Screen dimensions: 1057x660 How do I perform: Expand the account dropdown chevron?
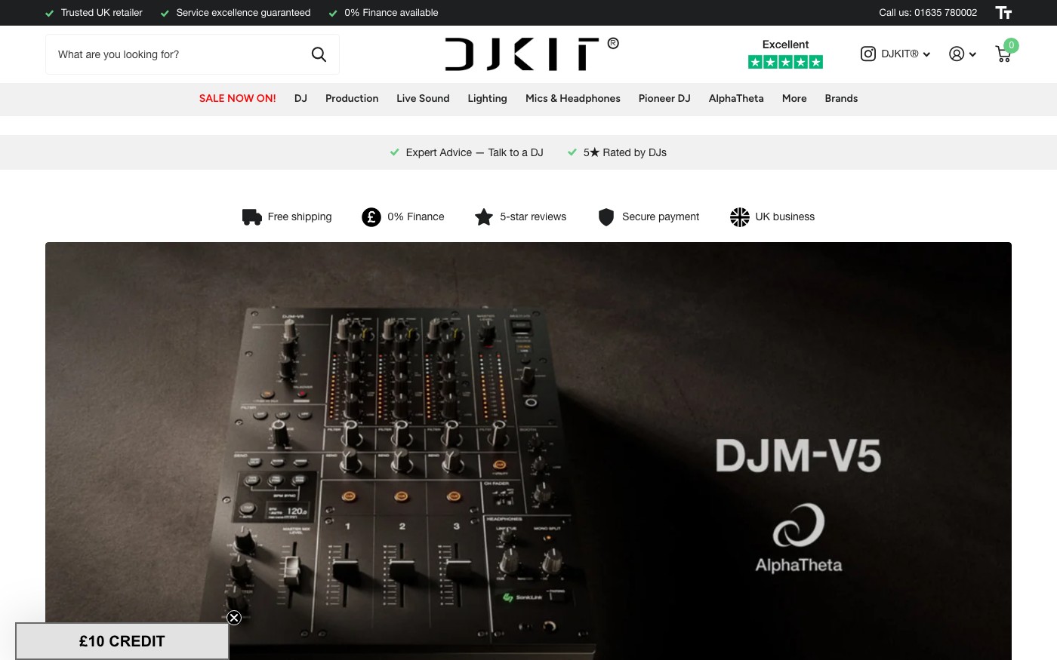tap(972, 54)
